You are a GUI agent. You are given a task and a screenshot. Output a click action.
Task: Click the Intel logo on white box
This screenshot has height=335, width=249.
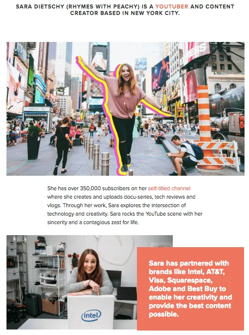pos(91,316)
